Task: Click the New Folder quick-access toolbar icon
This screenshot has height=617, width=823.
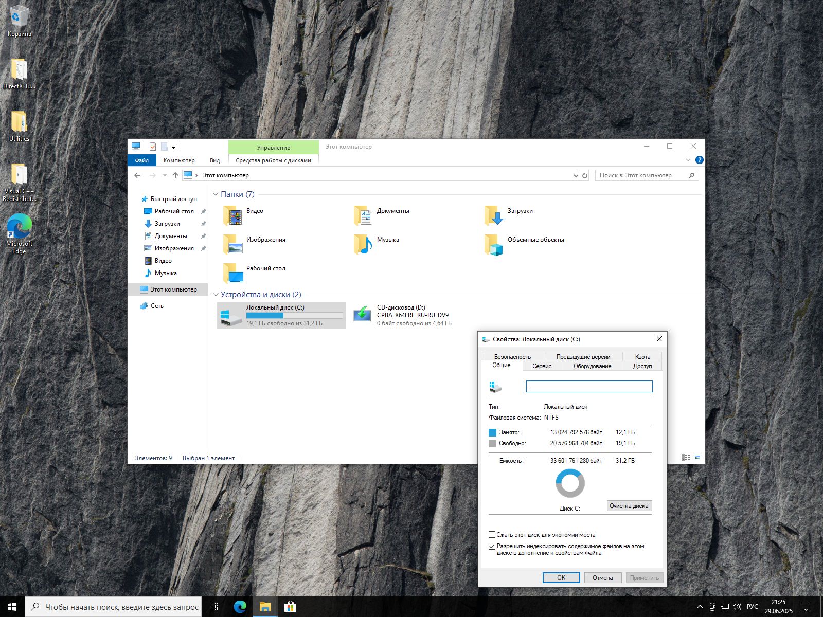Action: pos(164,147)
